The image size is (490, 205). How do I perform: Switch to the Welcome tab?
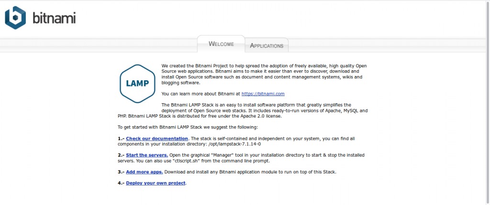(x=221, y=44)
